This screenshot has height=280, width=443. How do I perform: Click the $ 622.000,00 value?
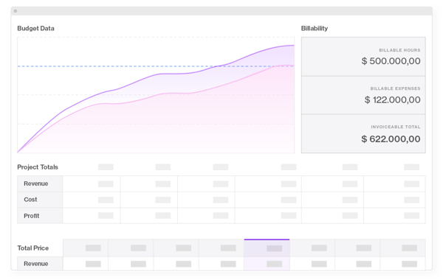(x=391, y=139)
